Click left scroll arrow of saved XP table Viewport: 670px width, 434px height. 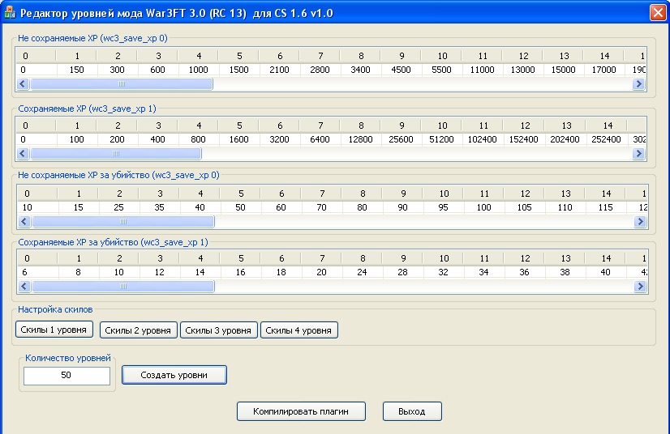tap(23, 153)
